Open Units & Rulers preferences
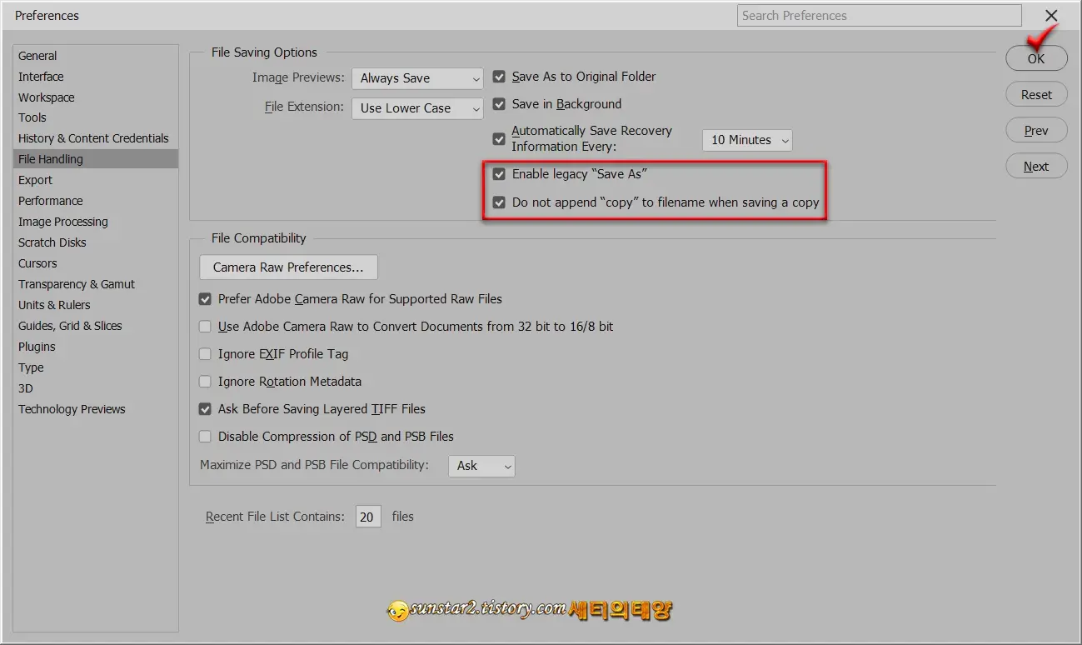The width and height of the screenshot is (1082, 645). click(96, 305)
